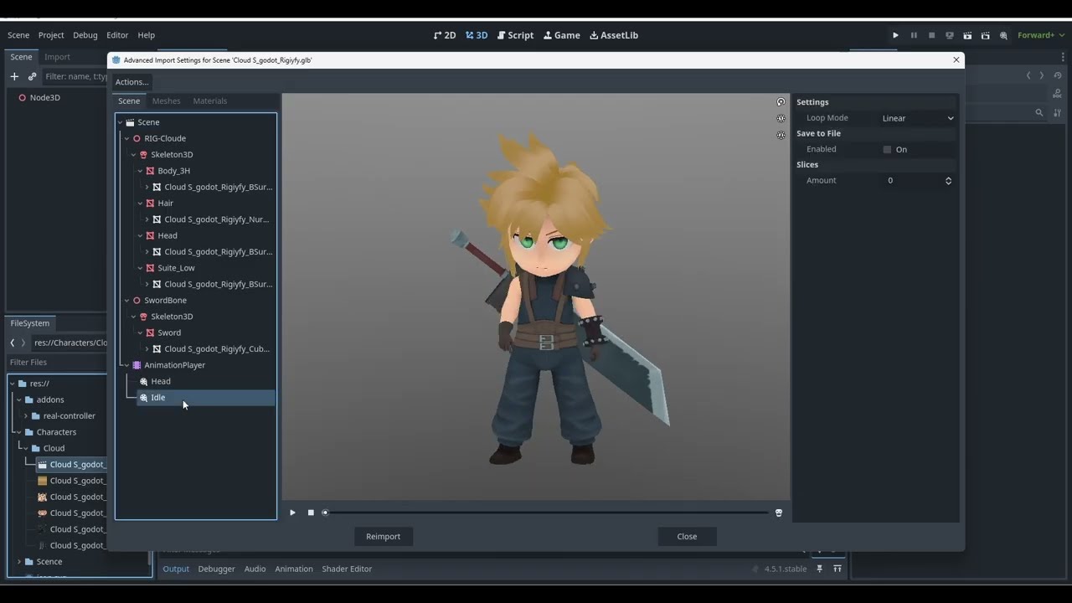Collapse the Hair node

(x=140, y=203)
